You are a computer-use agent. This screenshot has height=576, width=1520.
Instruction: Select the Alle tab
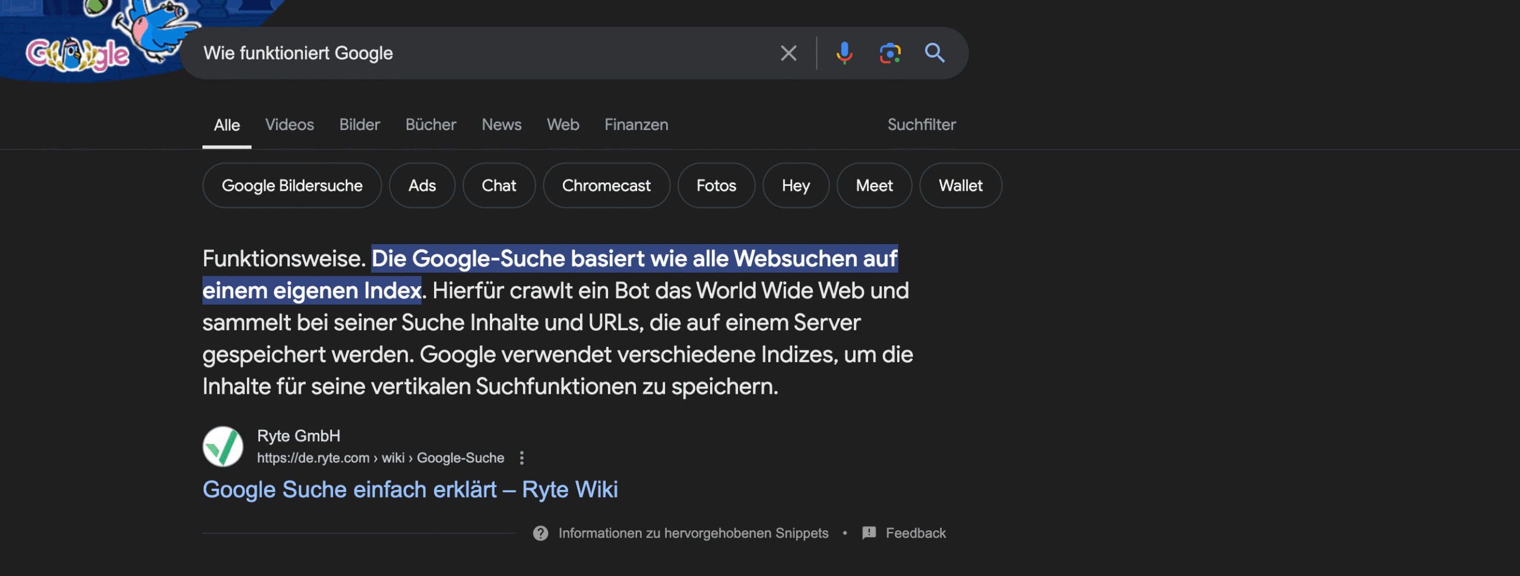[x=227, y=125]
